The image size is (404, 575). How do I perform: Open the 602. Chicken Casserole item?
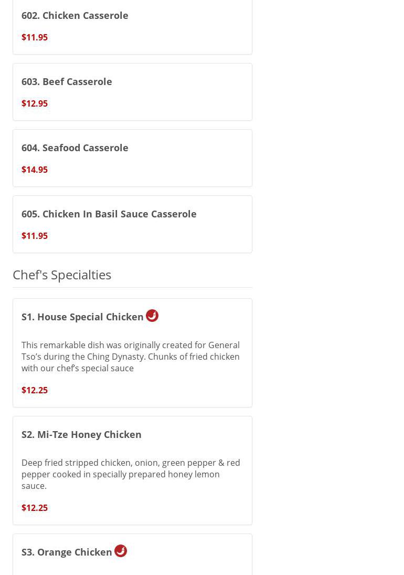pos(75,15)
